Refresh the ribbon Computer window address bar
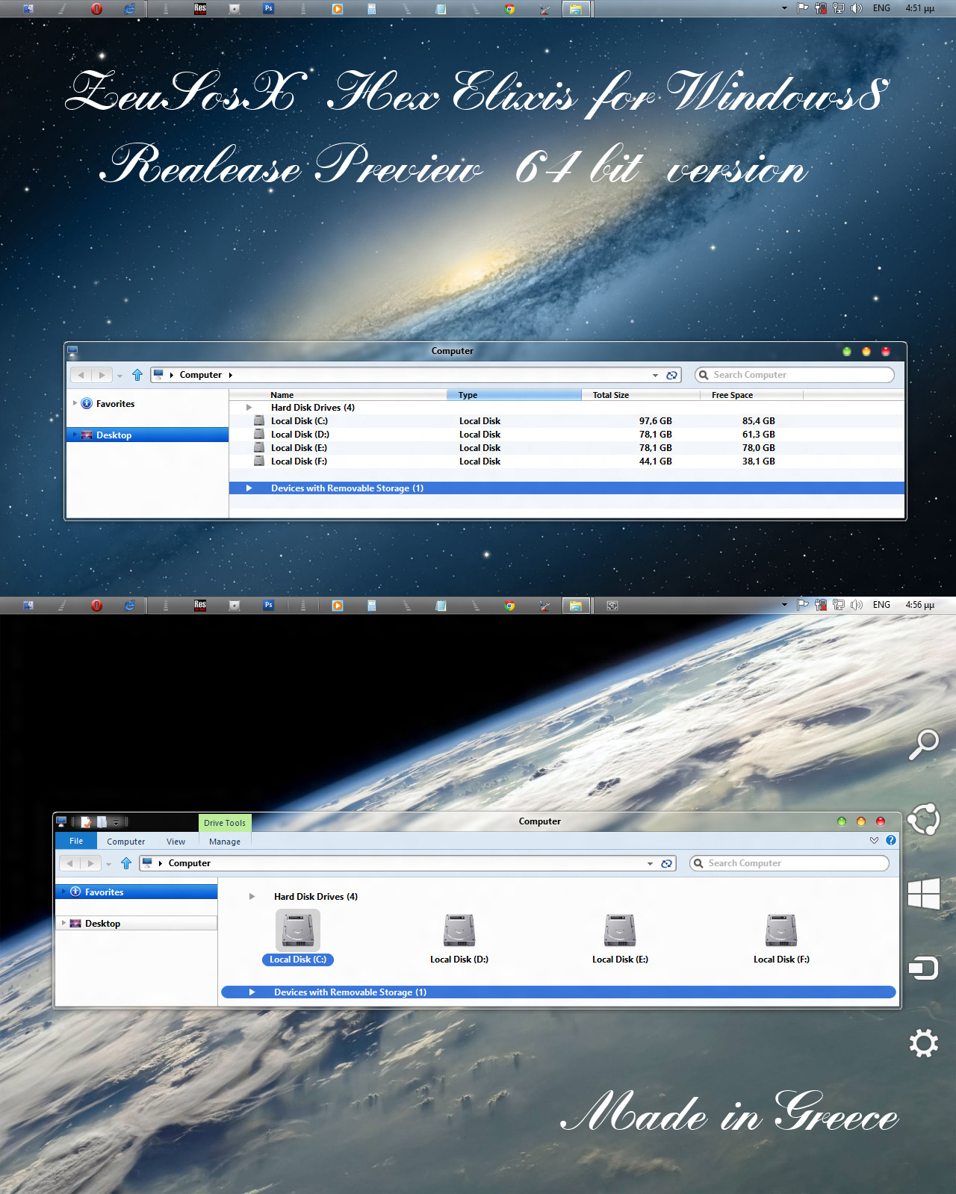This screenshot has width=956, height=1194. (x=666, y=863)
